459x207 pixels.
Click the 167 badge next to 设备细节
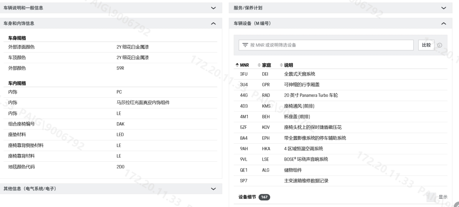point(264,197)
